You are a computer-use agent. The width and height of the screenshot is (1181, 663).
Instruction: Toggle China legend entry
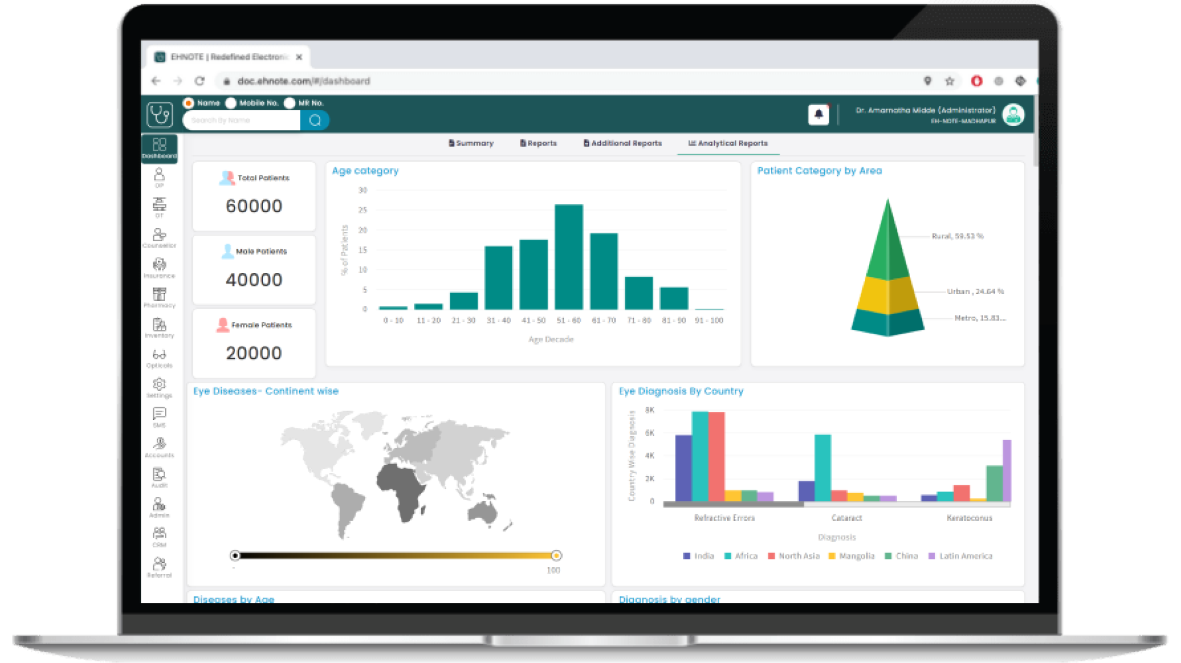coord(901,556)
